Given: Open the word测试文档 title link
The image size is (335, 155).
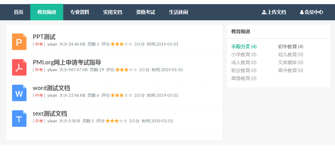Looking at the screenshot, I should tap(51, 88).
